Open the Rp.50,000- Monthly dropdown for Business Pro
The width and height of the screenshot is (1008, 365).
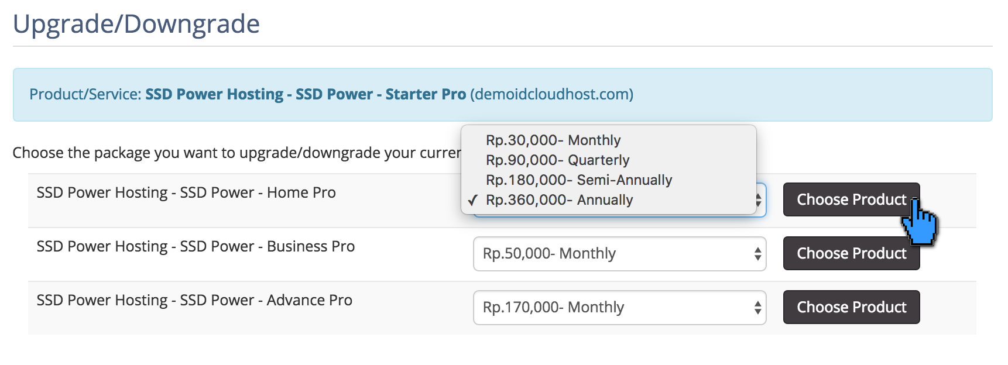click(x=619, y=253)
